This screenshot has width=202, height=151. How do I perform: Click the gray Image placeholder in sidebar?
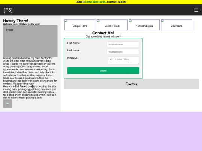pyautogui.click(x=30, y=41)
